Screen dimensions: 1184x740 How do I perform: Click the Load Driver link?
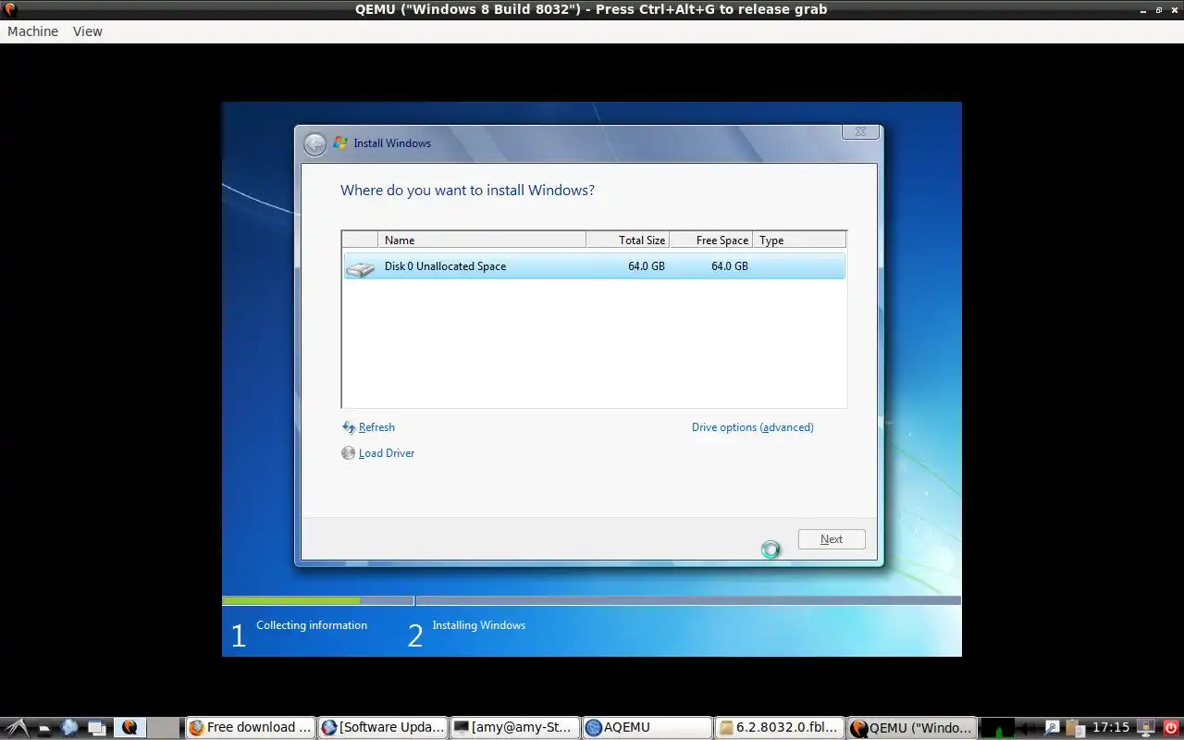coord(387,453)
